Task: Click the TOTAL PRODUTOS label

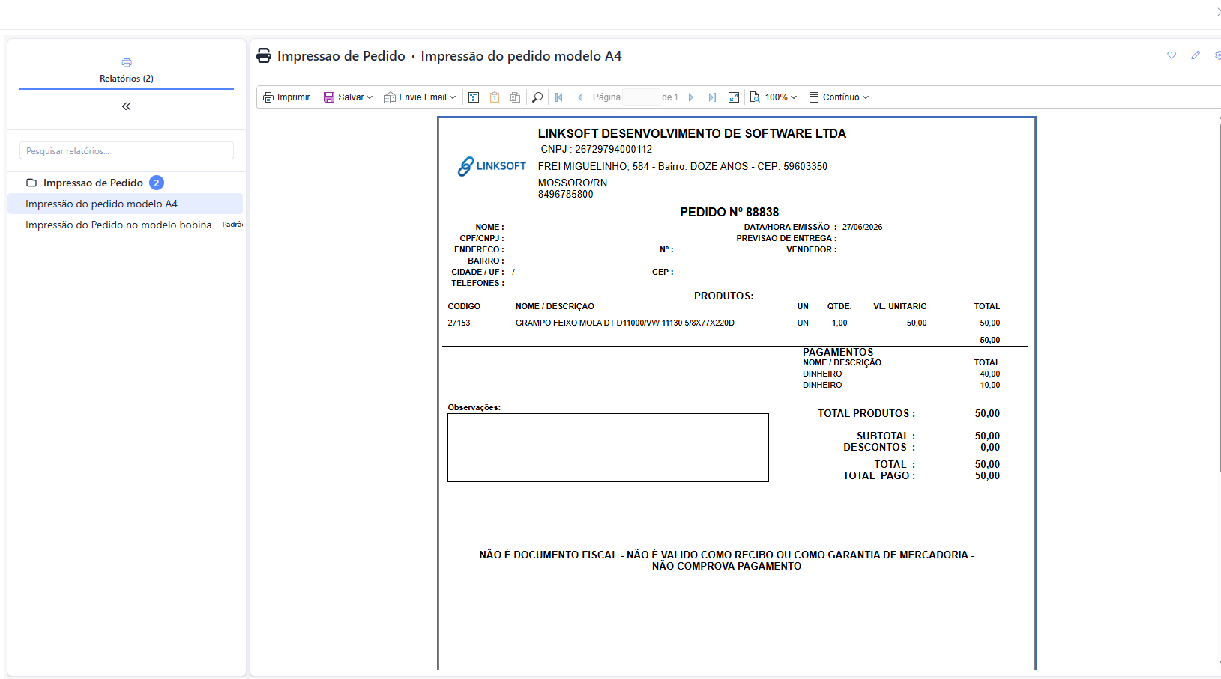Action: (x=866, y=413)
